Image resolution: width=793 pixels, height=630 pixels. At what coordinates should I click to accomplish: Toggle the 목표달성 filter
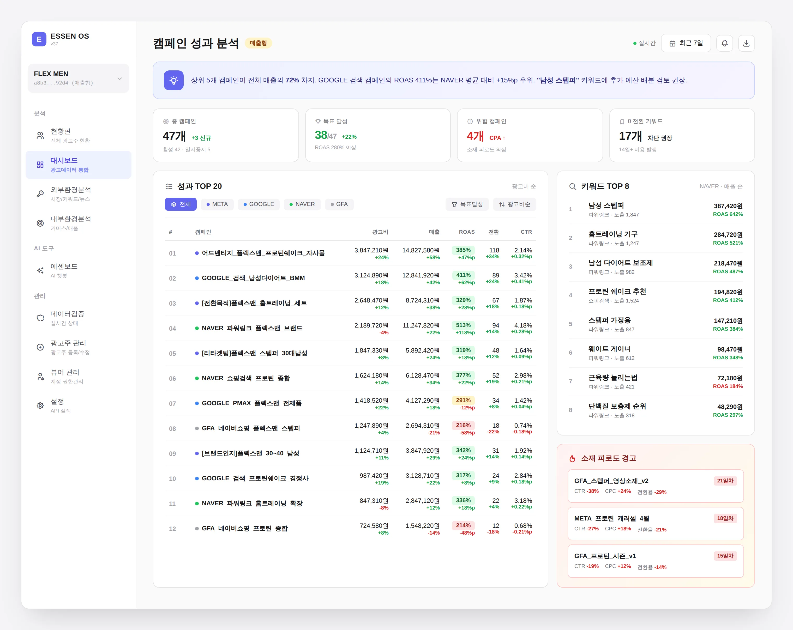tap(467, 204)
